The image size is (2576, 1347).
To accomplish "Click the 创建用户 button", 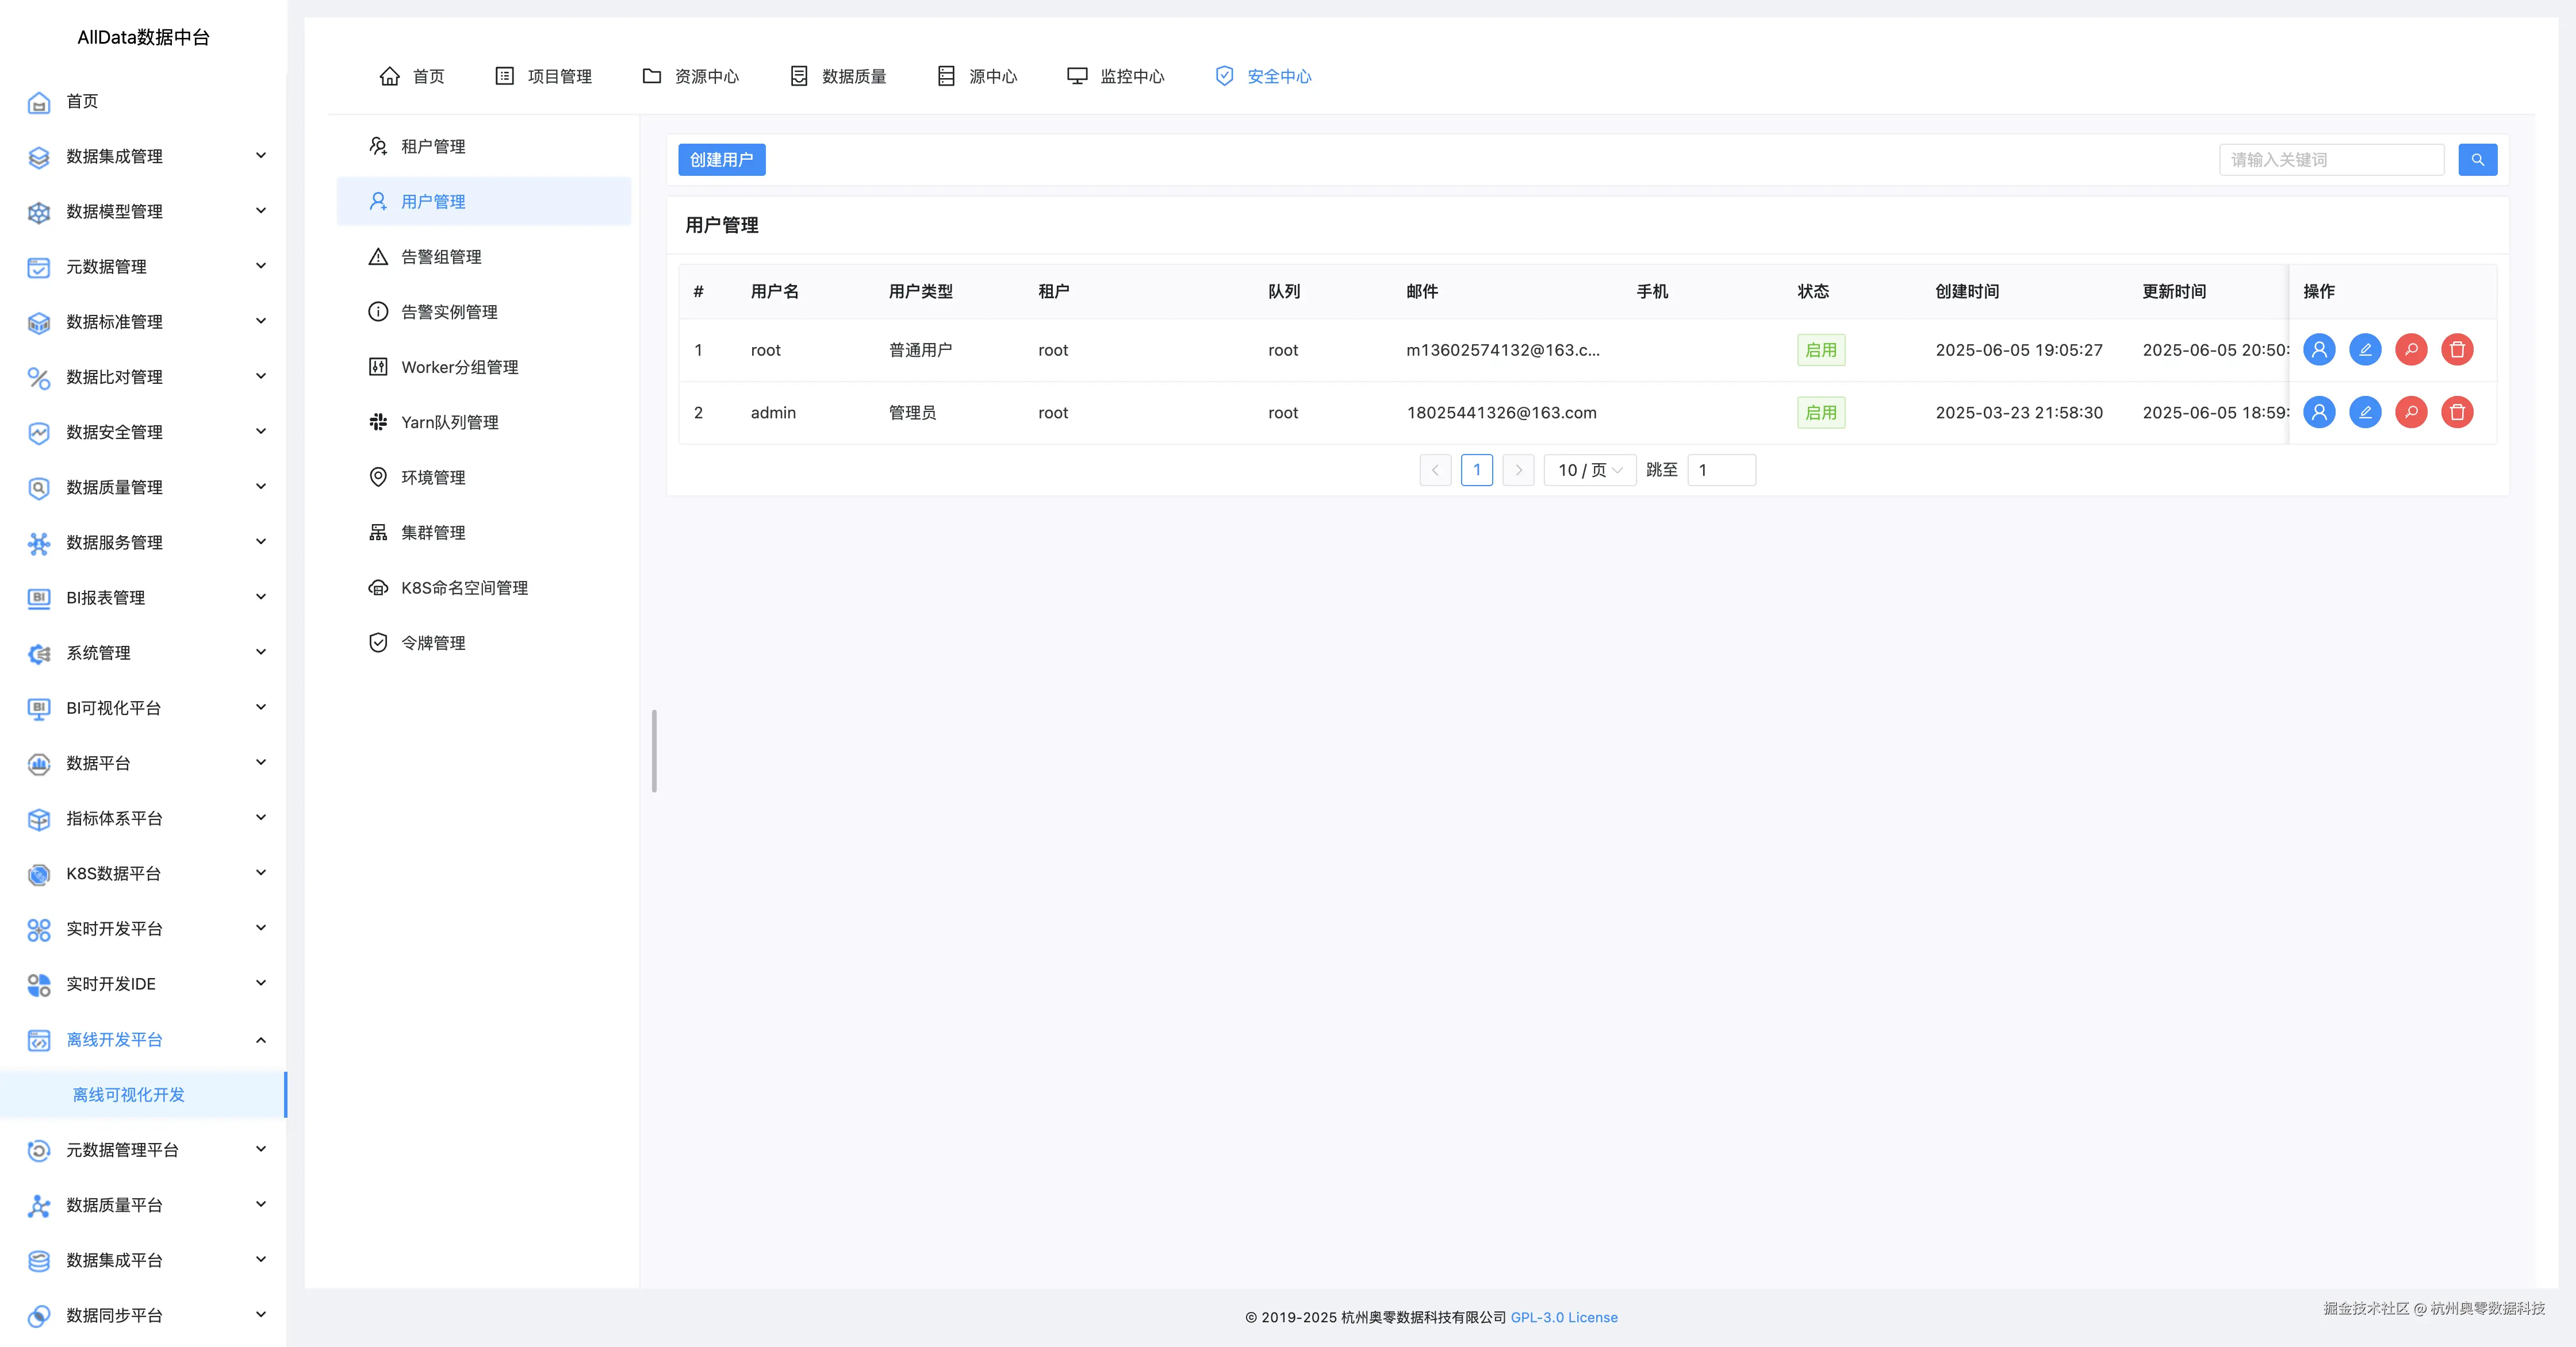I will pos(721,160).
